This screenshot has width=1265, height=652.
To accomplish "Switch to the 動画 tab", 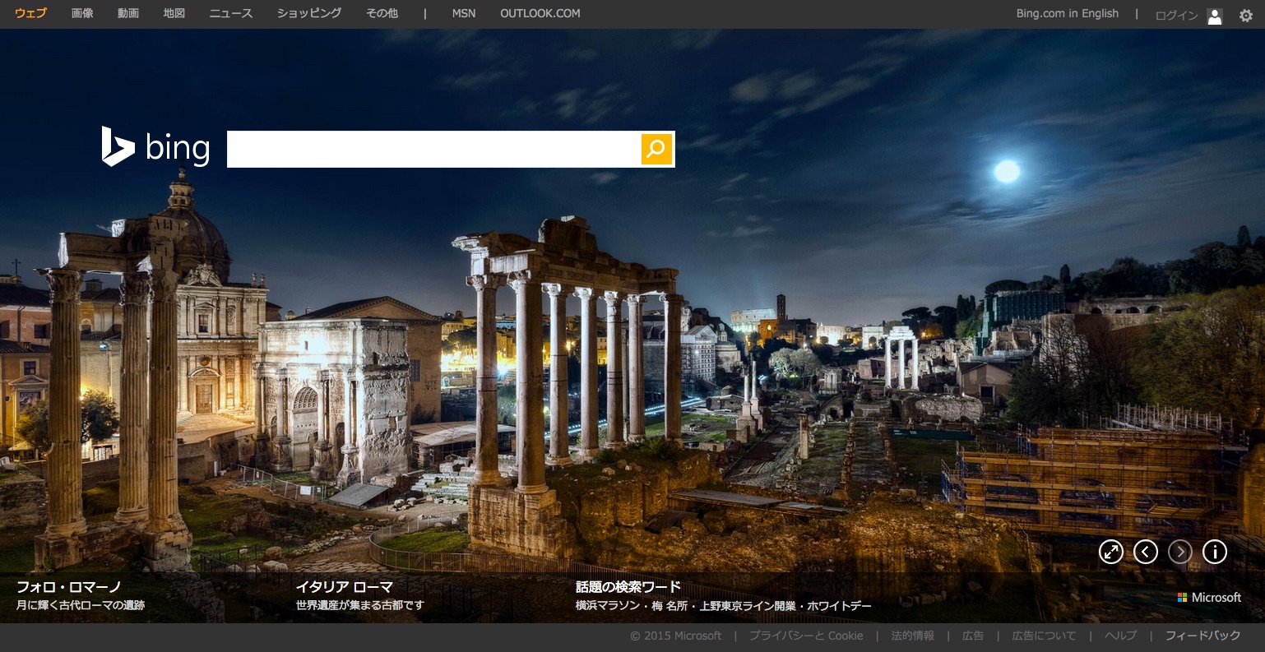I will (x=128, y=14).
